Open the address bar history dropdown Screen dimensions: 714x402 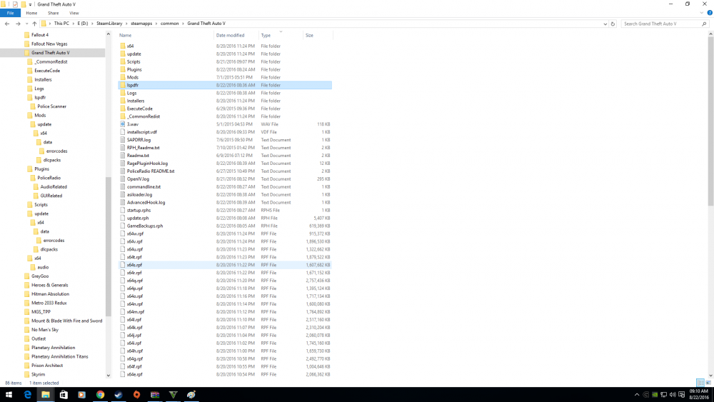click(x=605, y=24)
